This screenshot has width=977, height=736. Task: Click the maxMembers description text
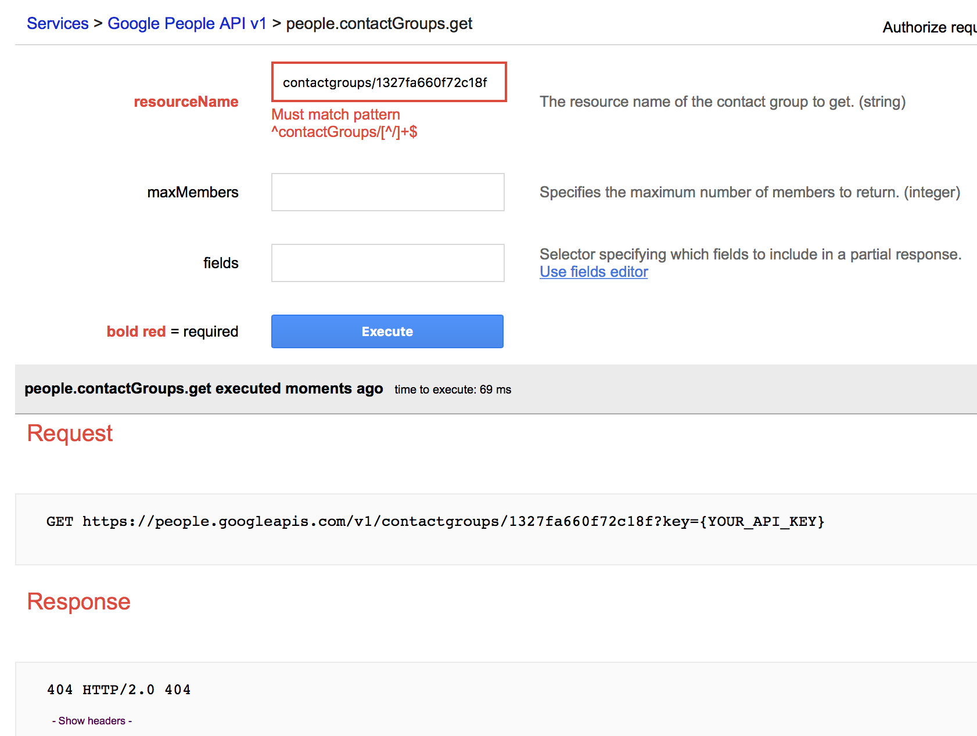click(x=749, y=192)
